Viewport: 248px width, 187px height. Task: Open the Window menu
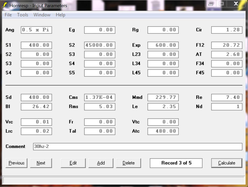42,15
